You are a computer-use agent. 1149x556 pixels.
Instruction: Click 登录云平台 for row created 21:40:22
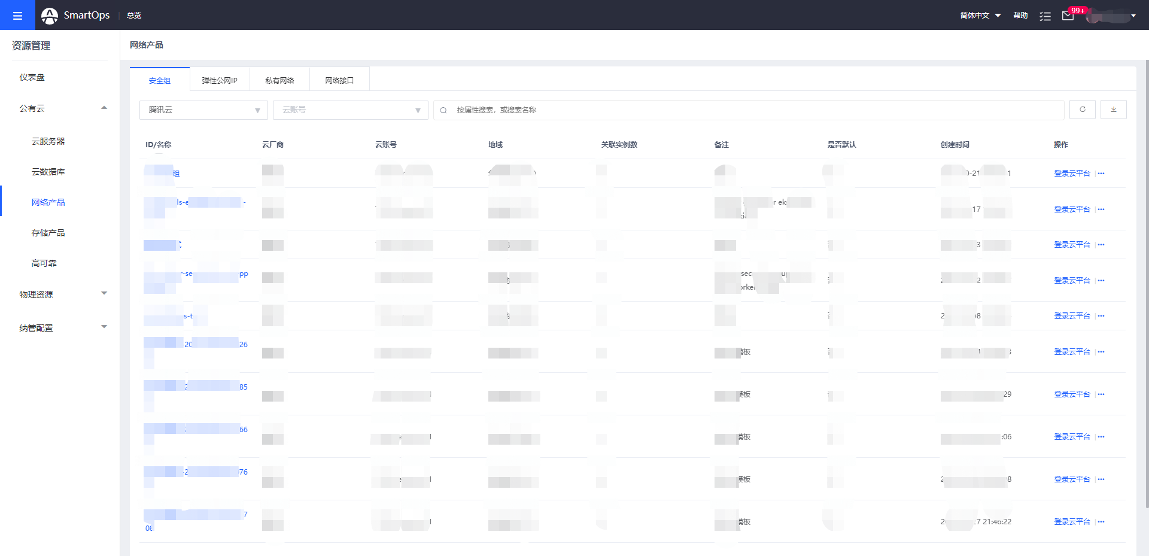pos(1072,522)
